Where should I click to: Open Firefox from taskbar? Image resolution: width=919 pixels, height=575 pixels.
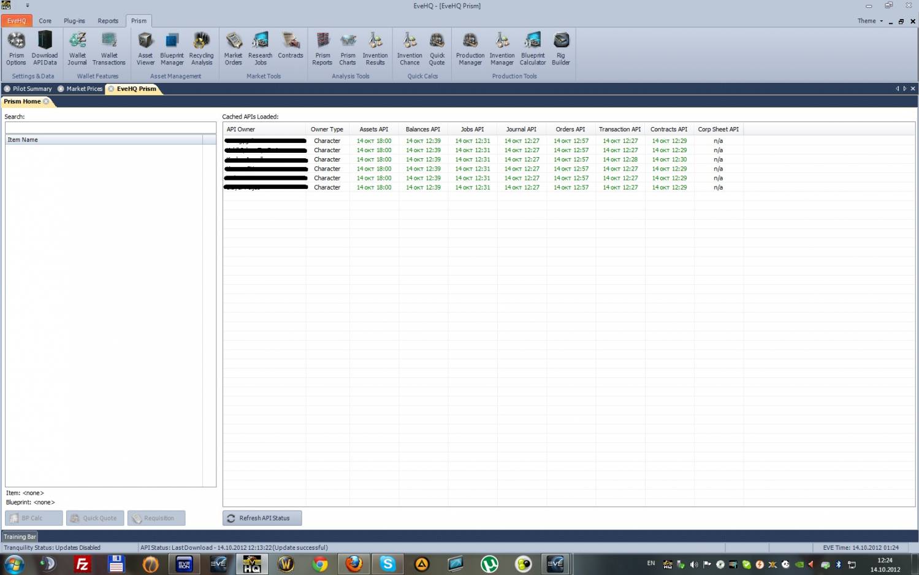[354, 564]
